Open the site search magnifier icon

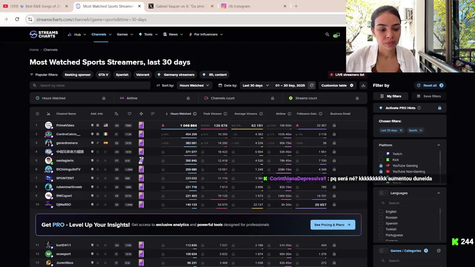point(327,34)
